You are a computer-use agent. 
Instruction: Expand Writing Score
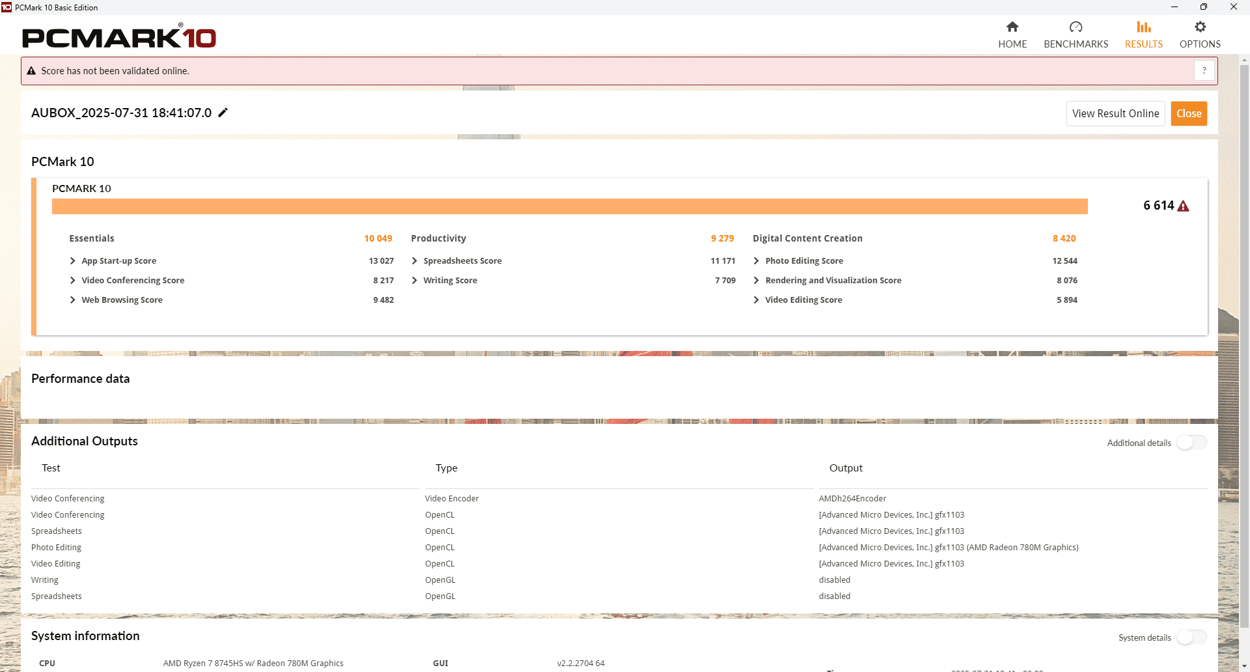click(414, 280)
